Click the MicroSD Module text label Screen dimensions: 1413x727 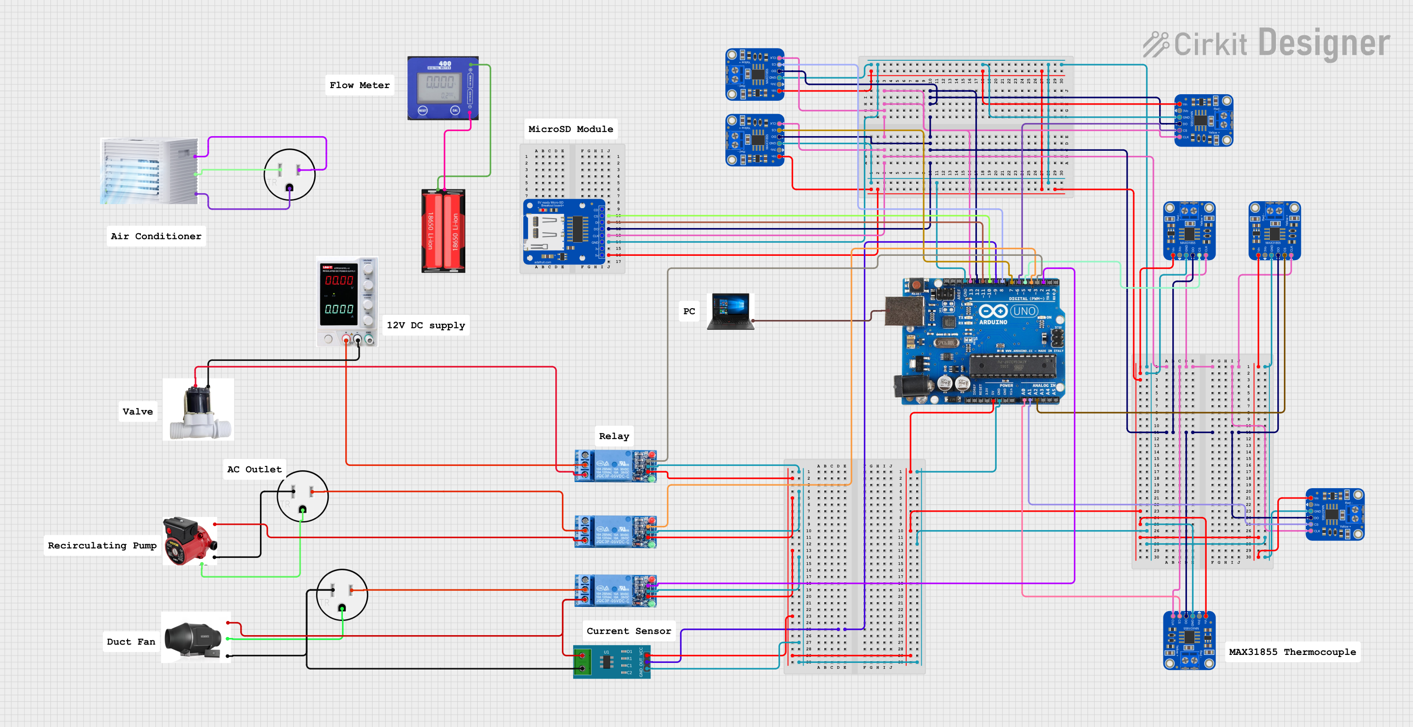570,129
